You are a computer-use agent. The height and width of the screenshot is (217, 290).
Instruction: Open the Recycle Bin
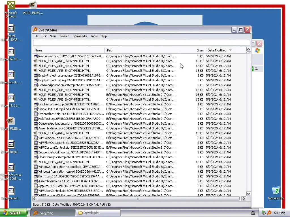[x=276, y=193]
